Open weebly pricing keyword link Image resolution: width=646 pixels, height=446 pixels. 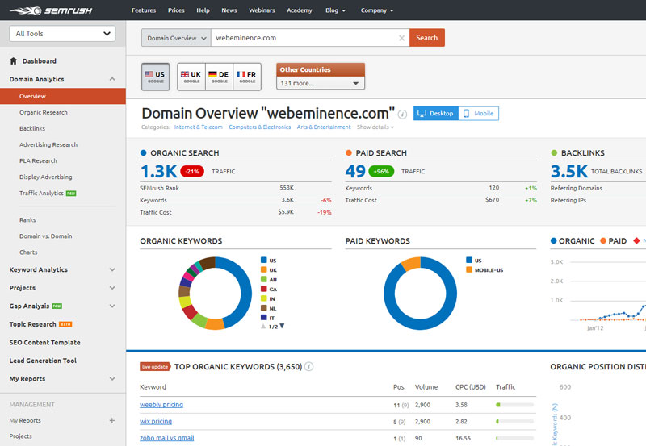(161, 404)
